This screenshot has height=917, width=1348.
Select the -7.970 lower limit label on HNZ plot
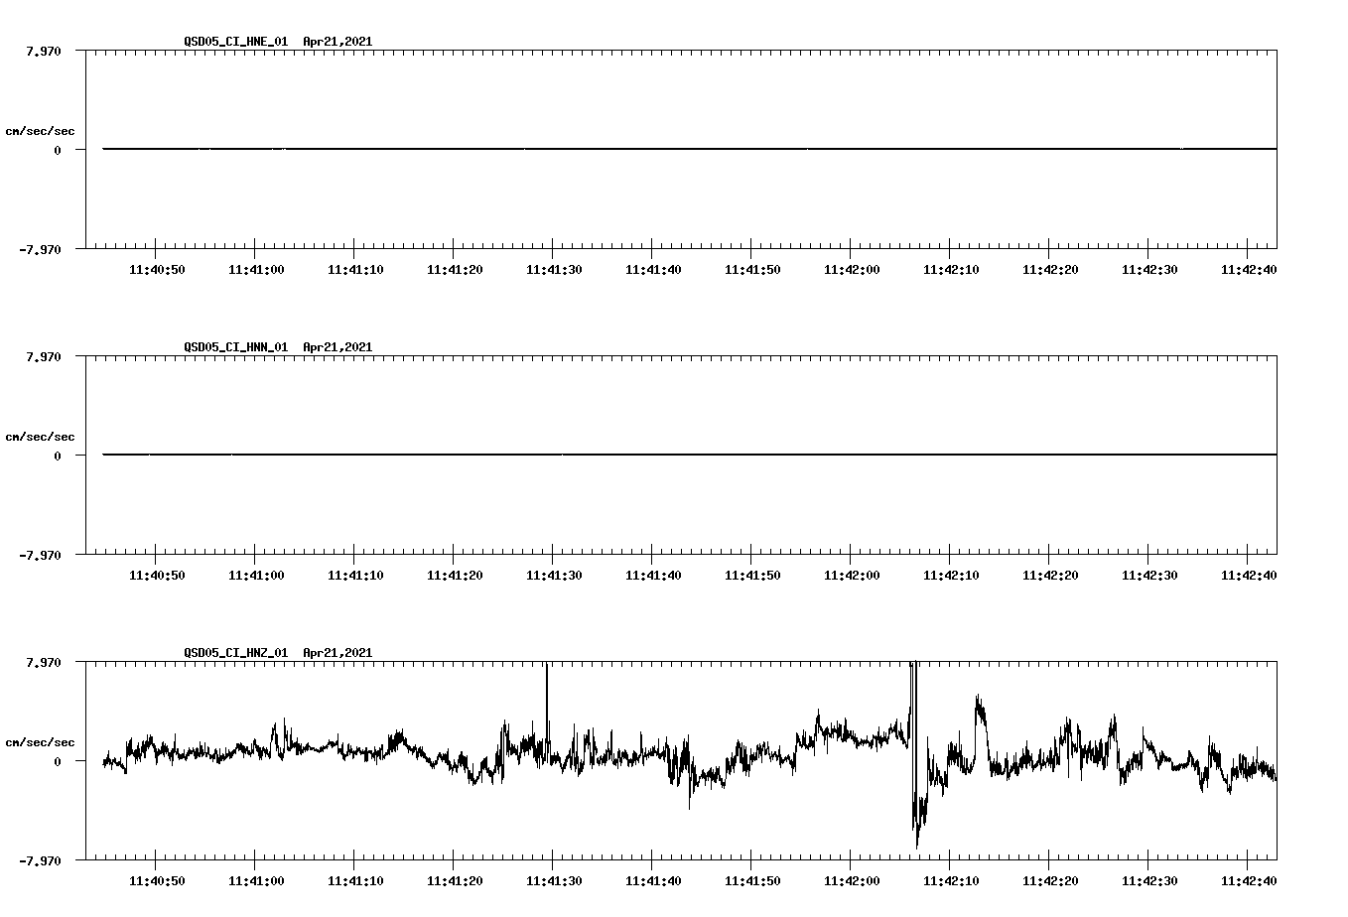click(42, 860)
